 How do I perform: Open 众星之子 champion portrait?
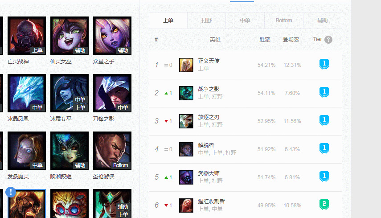(x=112, y=36)
